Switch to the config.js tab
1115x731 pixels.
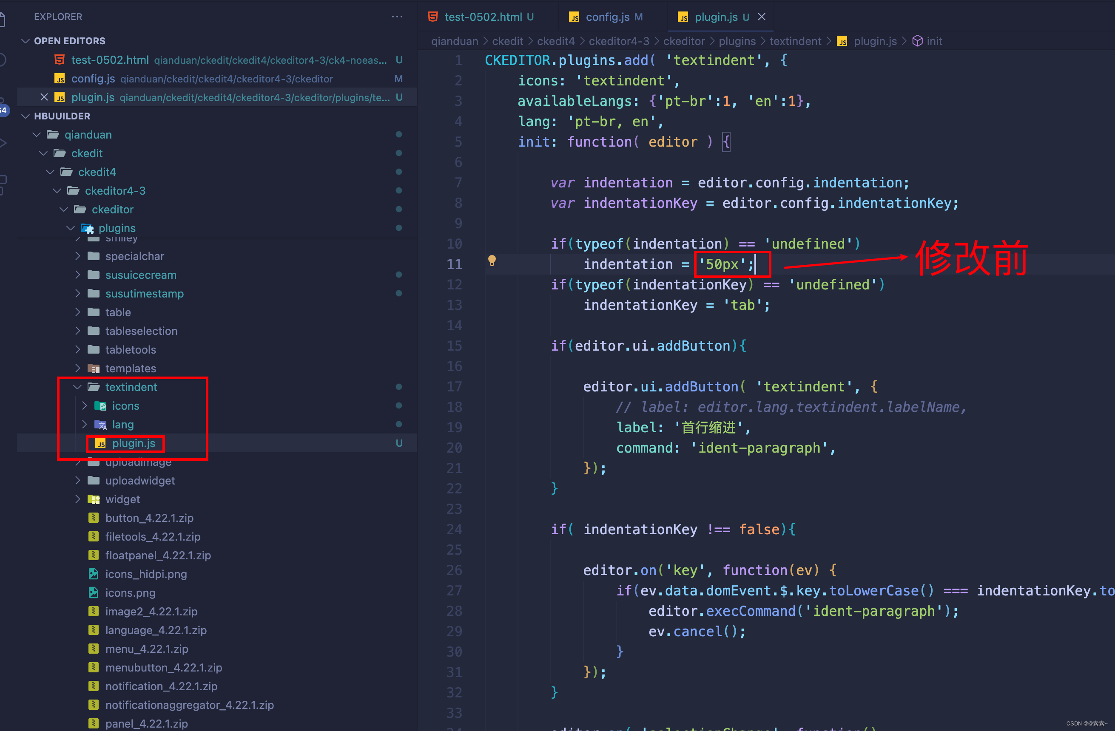tap(607, 17)
